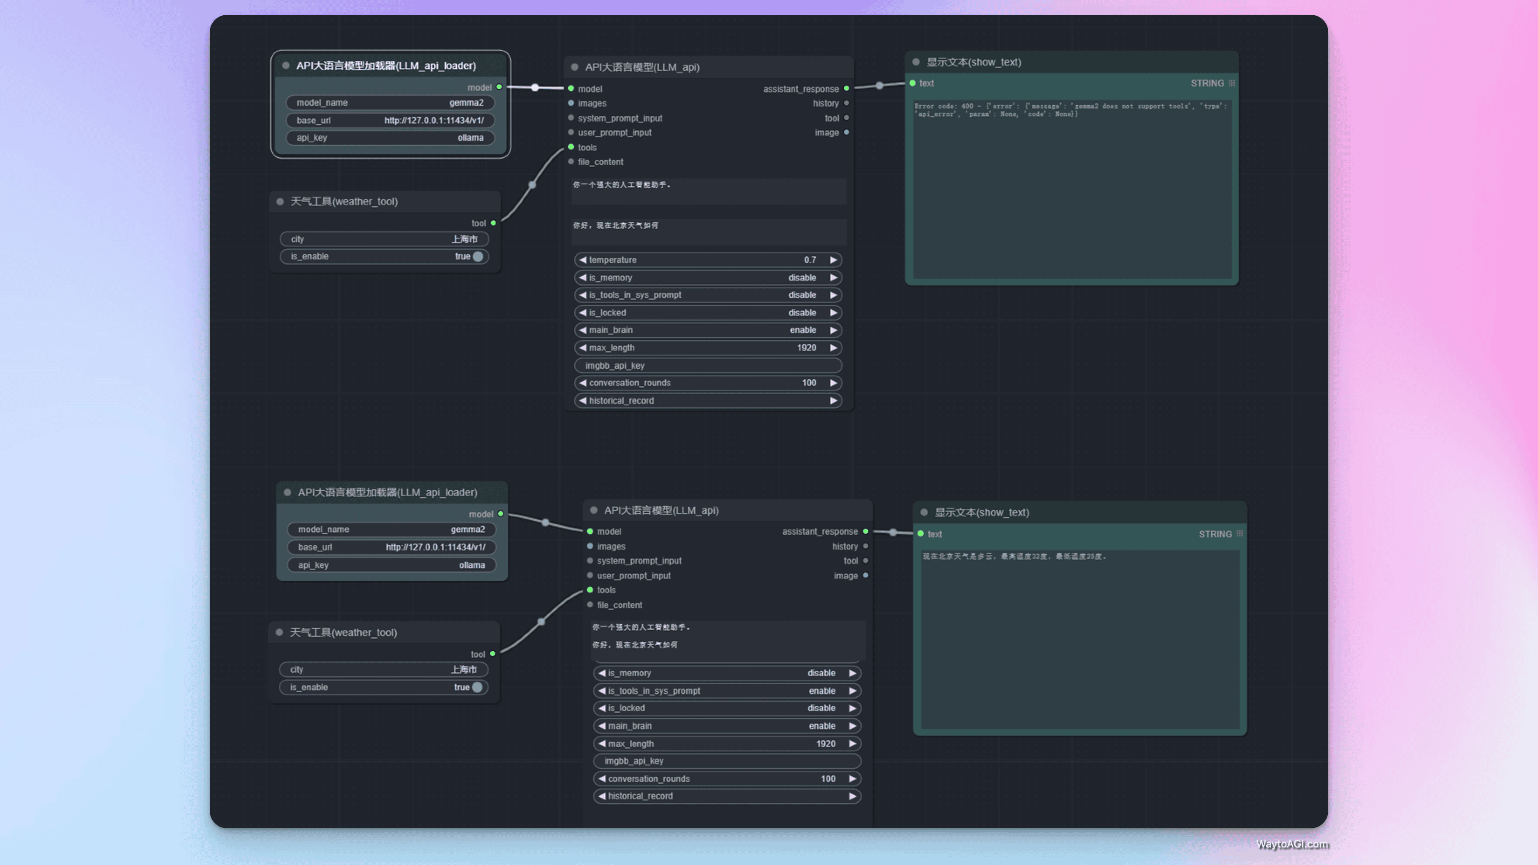Click the lower api_key ollama field
The image size is (1538, 865).
pyautogui.click(x=391, y=565)
